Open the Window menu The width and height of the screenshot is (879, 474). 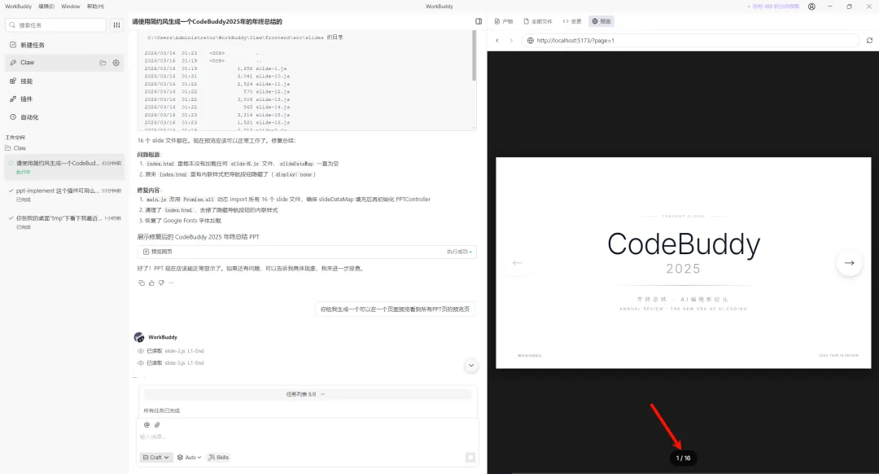click(x=71, y=7)
